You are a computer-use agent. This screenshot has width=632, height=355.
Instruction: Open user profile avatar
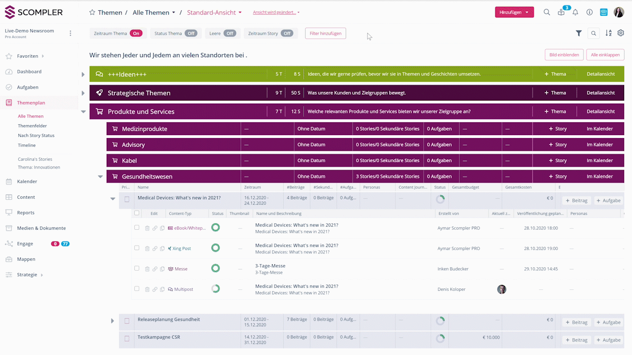coord(619,12)
